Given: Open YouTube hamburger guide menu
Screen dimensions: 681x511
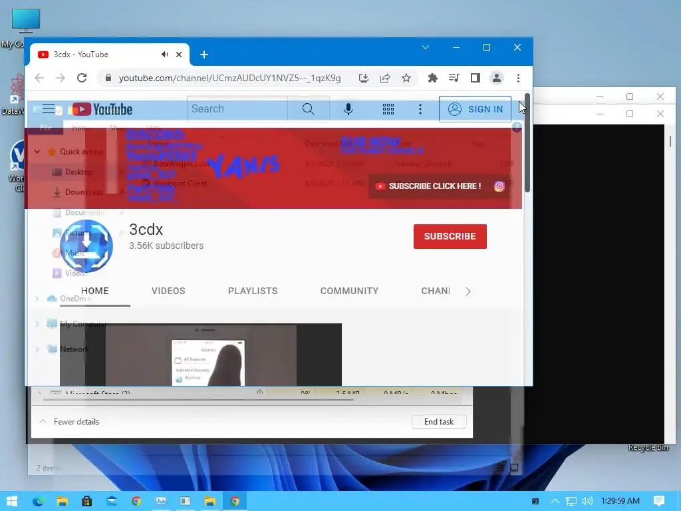Looking at the screenshot, I should (x=49, y=109).
